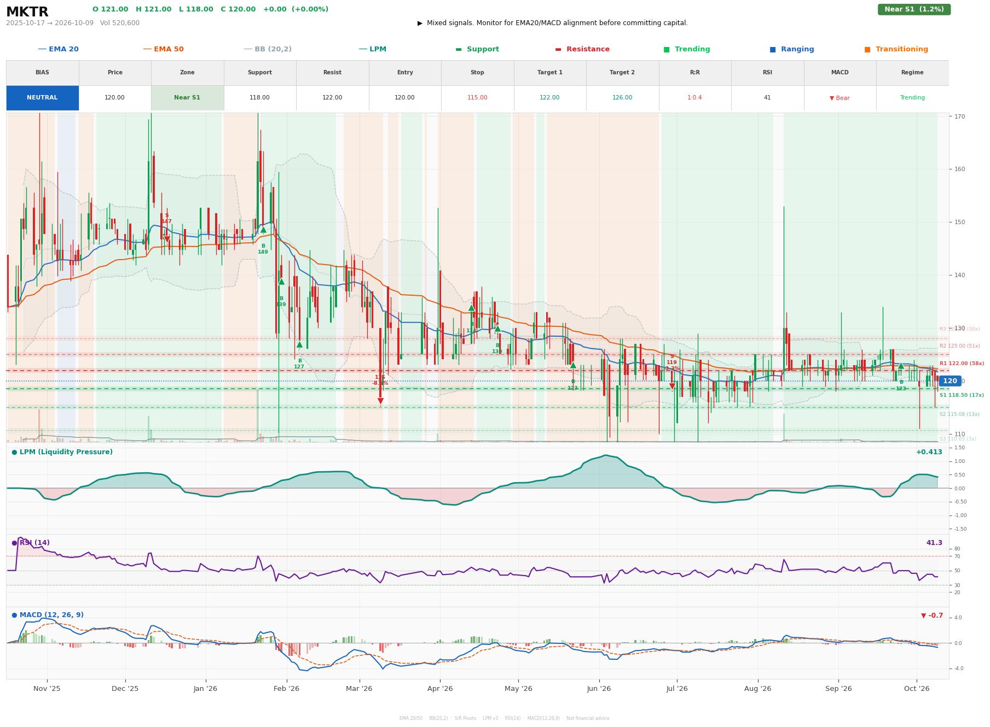
Task: Toggle the Resistance legend entry
Action: tap(582, 49)
